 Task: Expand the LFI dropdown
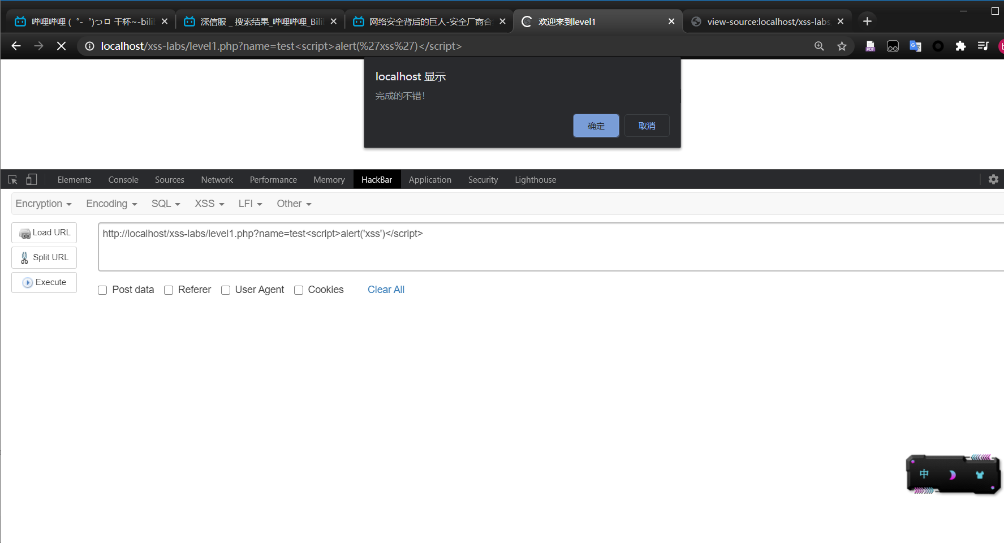[x=250, y=204]
